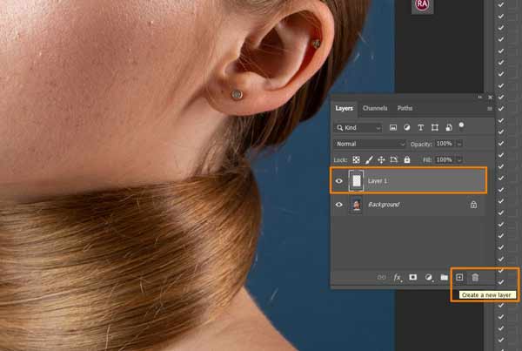Click the Delete layer trash icon

pyautogui.click(x=475, y=277)
